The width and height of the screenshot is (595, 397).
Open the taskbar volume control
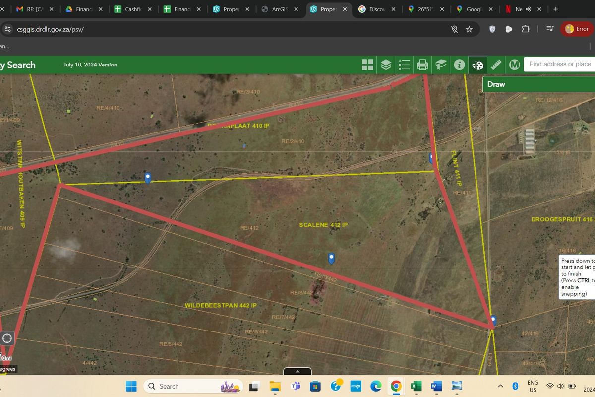click(561, 386)
